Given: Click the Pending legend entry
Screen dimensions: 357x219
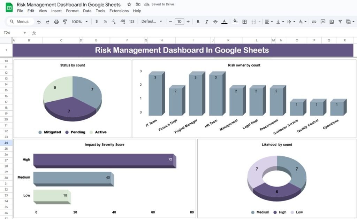Looking at the screenshot, I should 75,132.
